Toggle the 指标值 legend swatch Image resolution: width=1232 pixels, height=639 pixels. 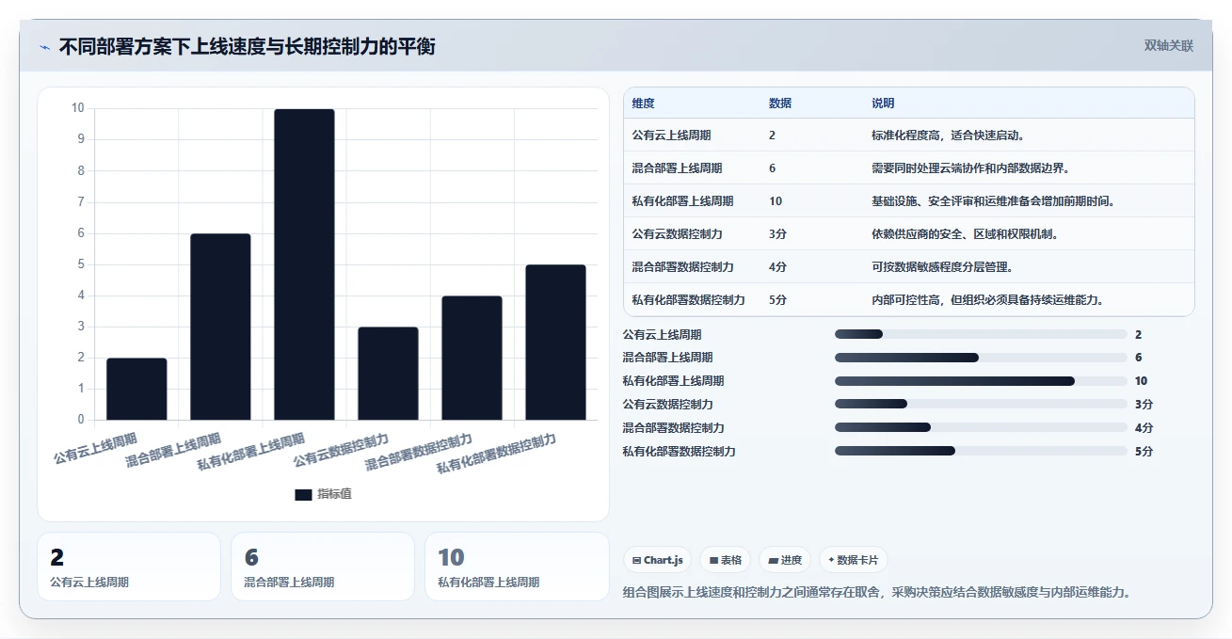(x=303, y=494)
